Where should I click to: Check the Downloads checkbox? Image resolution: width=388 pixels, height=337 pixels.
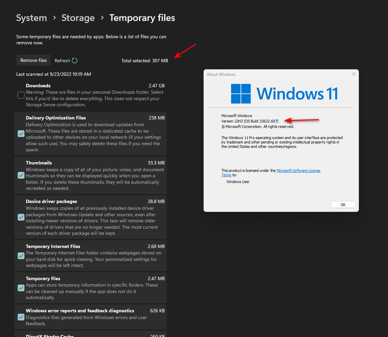coord(21,95)
